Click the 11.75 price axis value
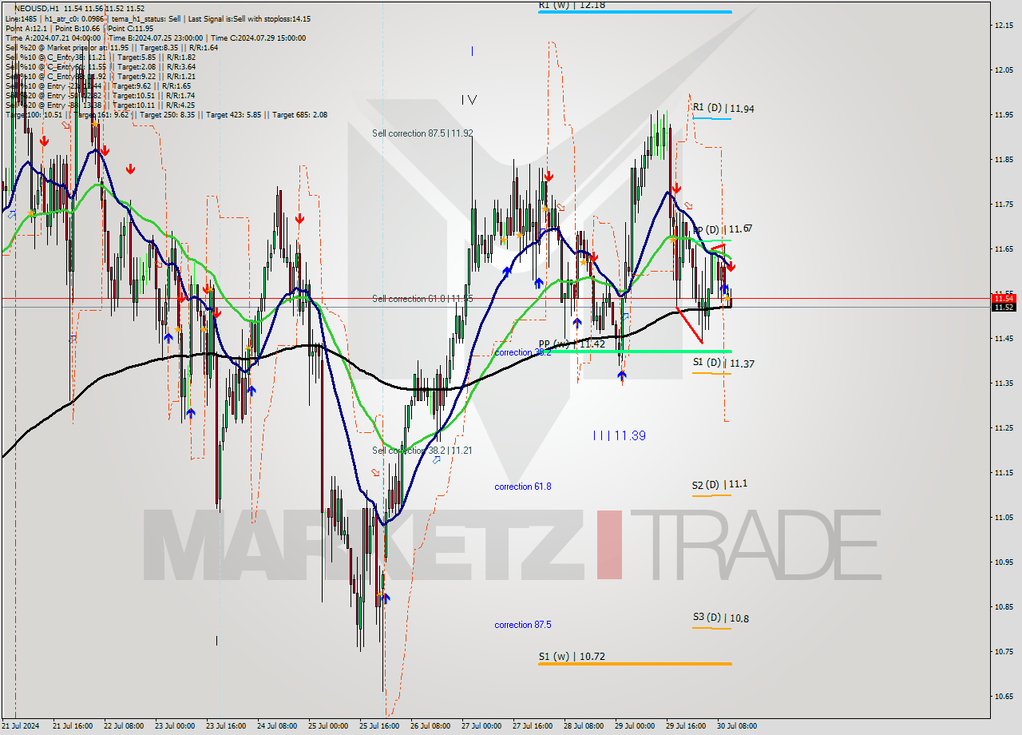 coord(1004,205)
